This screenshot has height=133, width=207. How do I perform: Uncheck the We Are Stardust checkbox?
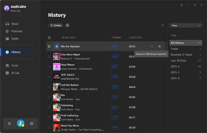coord(49,47)
